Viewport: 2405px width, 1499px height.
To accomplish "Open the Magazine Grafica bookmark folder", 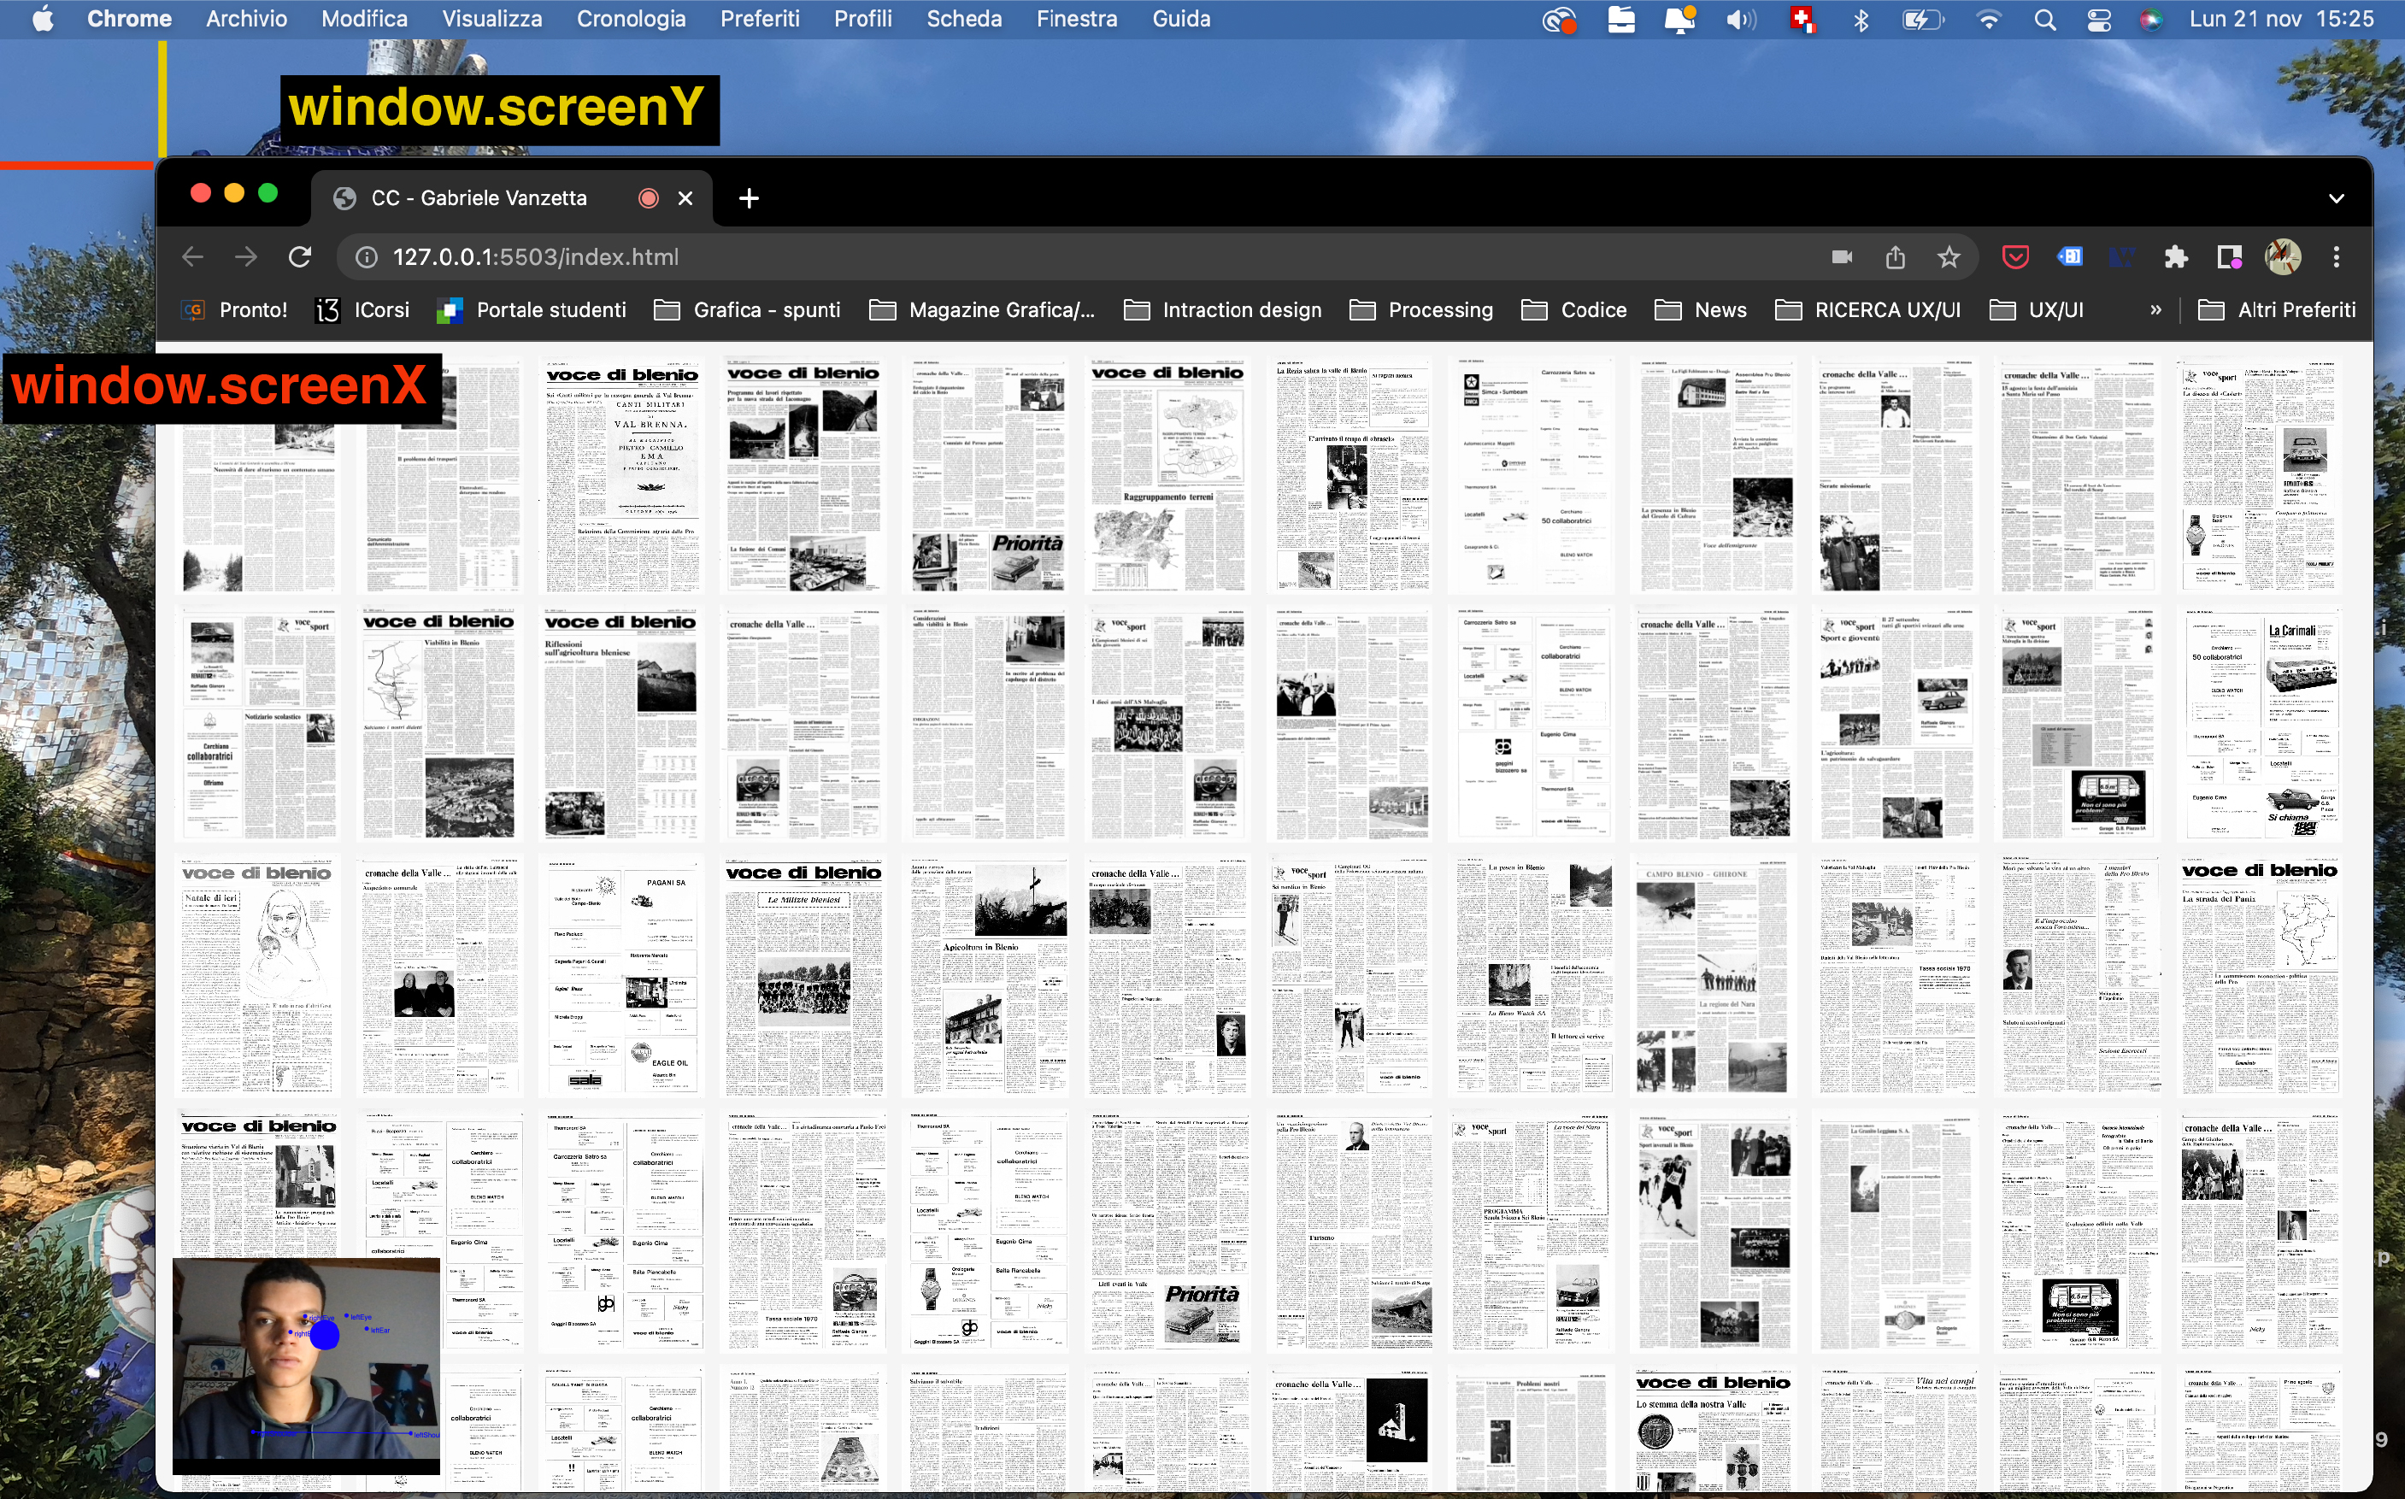I will click(x=982, y=310).
